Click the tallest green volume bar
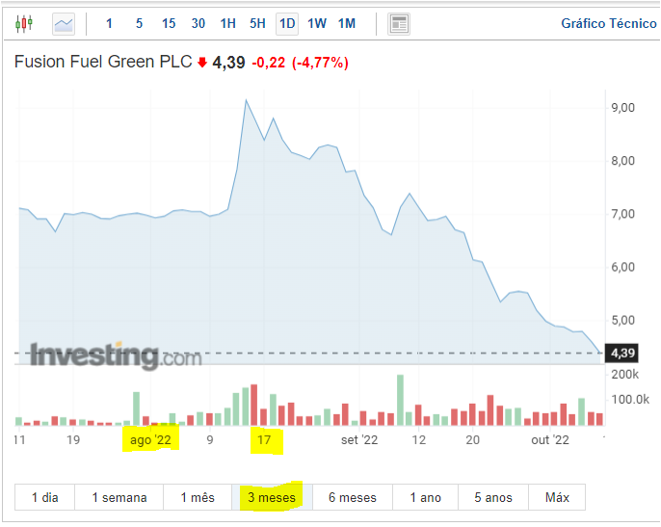 pos(400,400)
